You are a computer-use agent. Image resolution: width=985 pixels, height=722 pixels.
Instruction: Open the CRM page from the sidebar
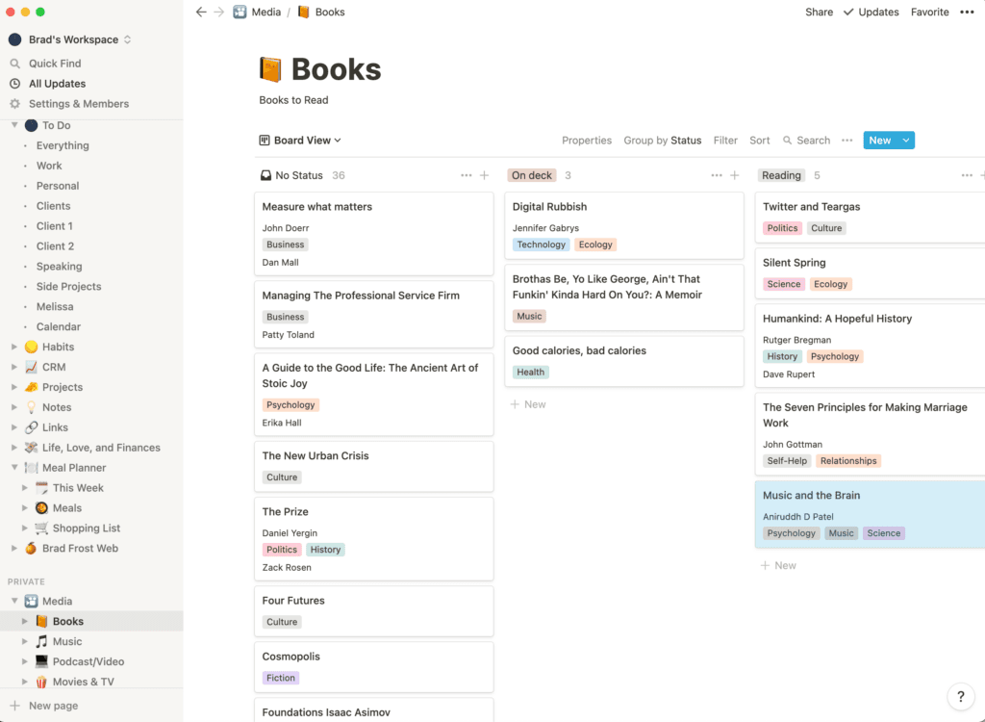coord(56,367)
